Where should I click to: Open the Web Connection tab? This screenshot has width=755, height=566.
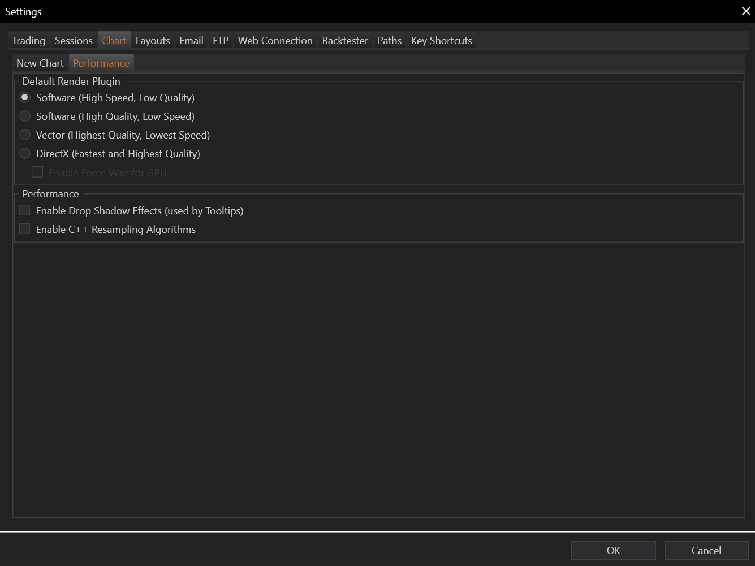point(275,41)
